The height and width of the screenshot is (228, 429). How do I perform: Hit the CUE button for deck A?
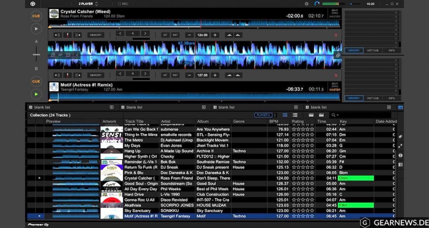coord(36,16)
